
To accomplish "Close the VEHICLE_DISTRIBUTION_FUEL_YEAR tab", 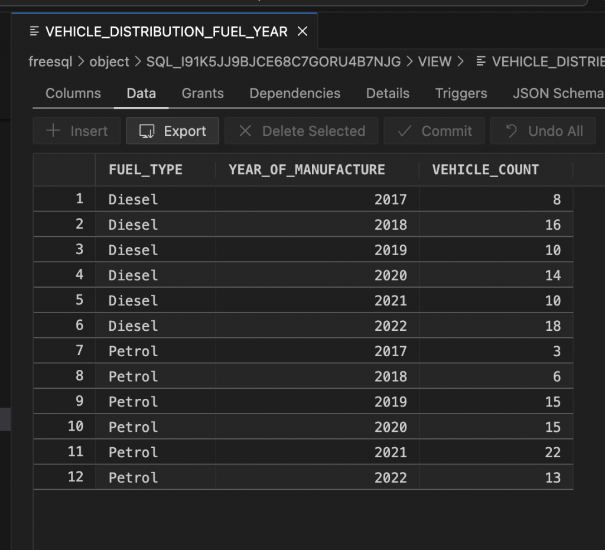I will pyautogui.click(x=302, y=31).
